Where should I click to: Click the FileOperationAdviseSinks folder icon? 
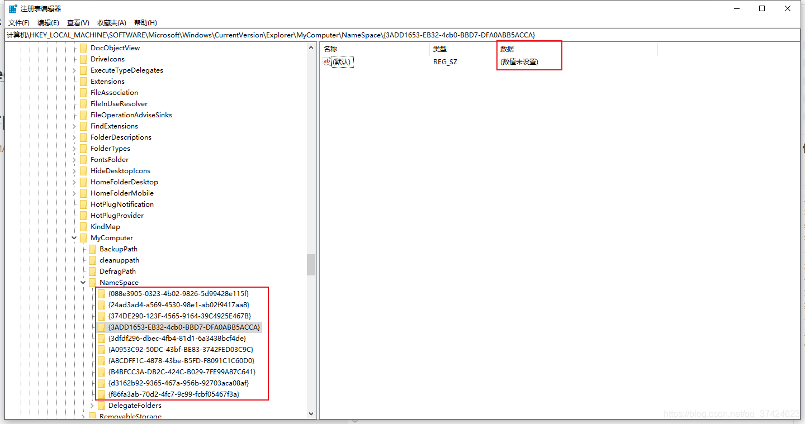pyautogui.click(x=84, y=115)
